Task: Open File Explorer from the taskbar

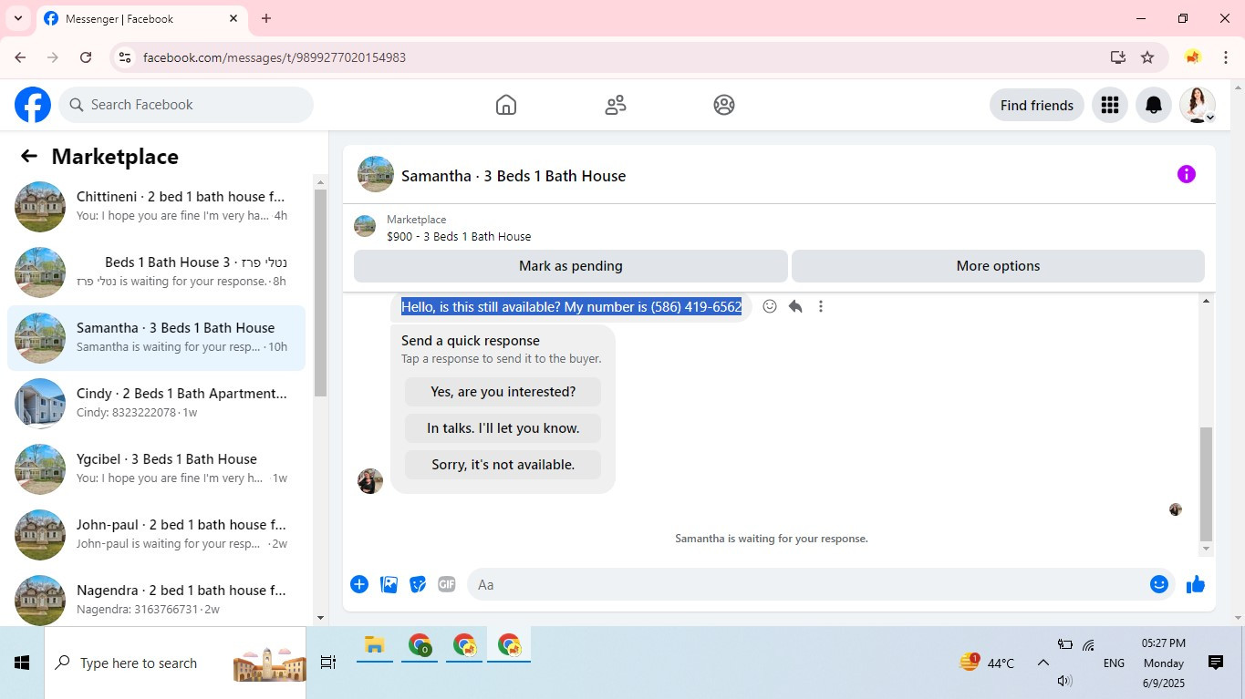Action: pos(374,646)
